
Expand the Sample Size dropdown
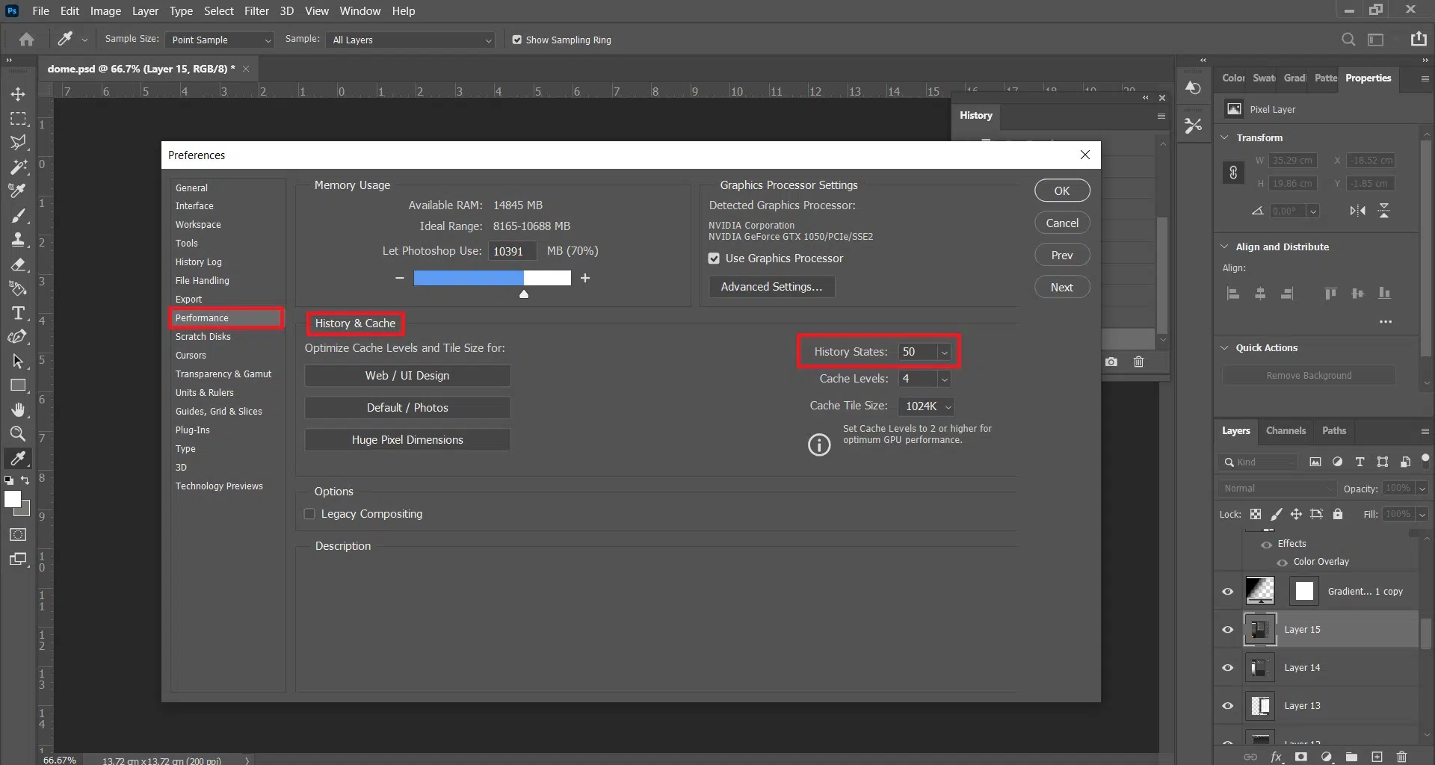pos(220,40)
